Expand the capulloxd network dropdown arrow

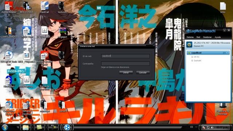pyautogui.click(x=228, y=53)
